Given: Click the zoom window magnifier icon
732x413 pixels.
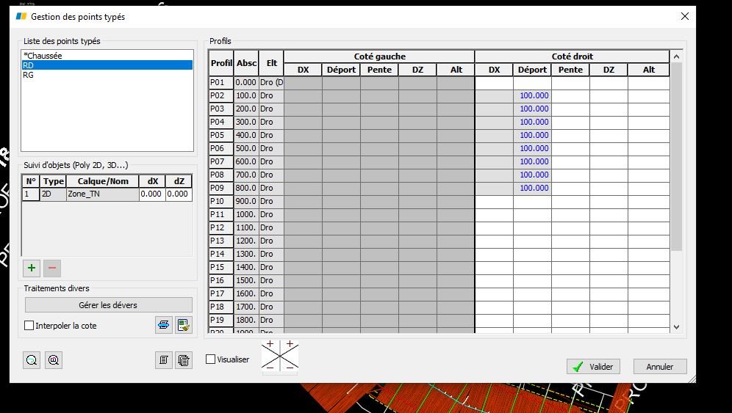Looking at the screenshot, I should (53, 360).
